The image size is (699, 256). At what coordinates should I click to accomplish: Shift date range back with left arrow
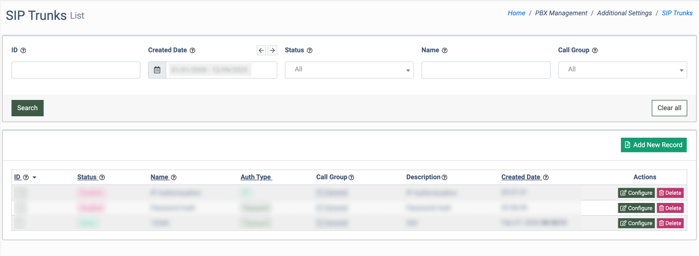coord(261,50)
